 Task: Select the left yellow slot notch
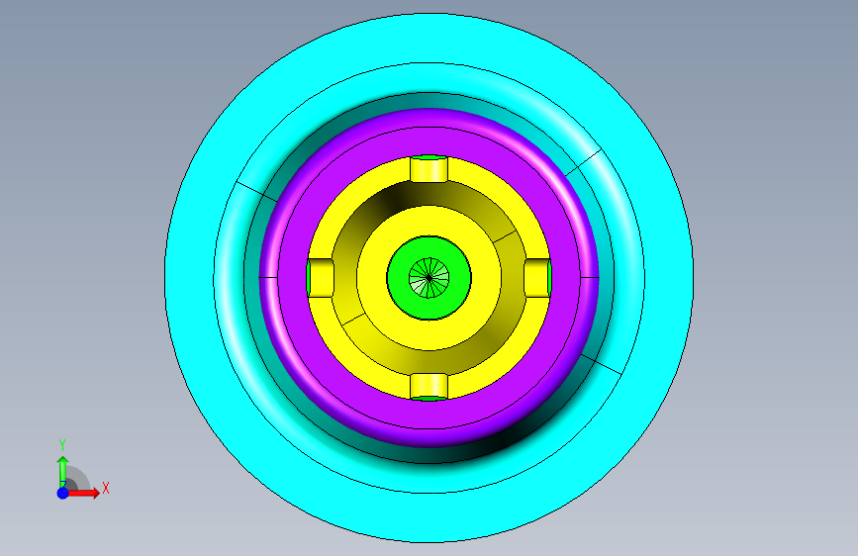click(321, 278)
